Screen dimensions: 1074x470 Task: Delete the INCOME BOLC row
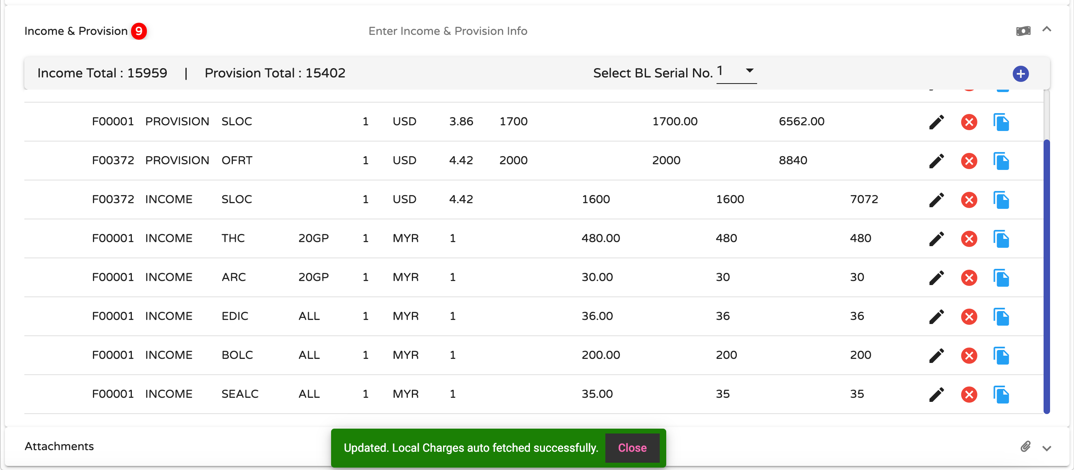tap(969, 356)
